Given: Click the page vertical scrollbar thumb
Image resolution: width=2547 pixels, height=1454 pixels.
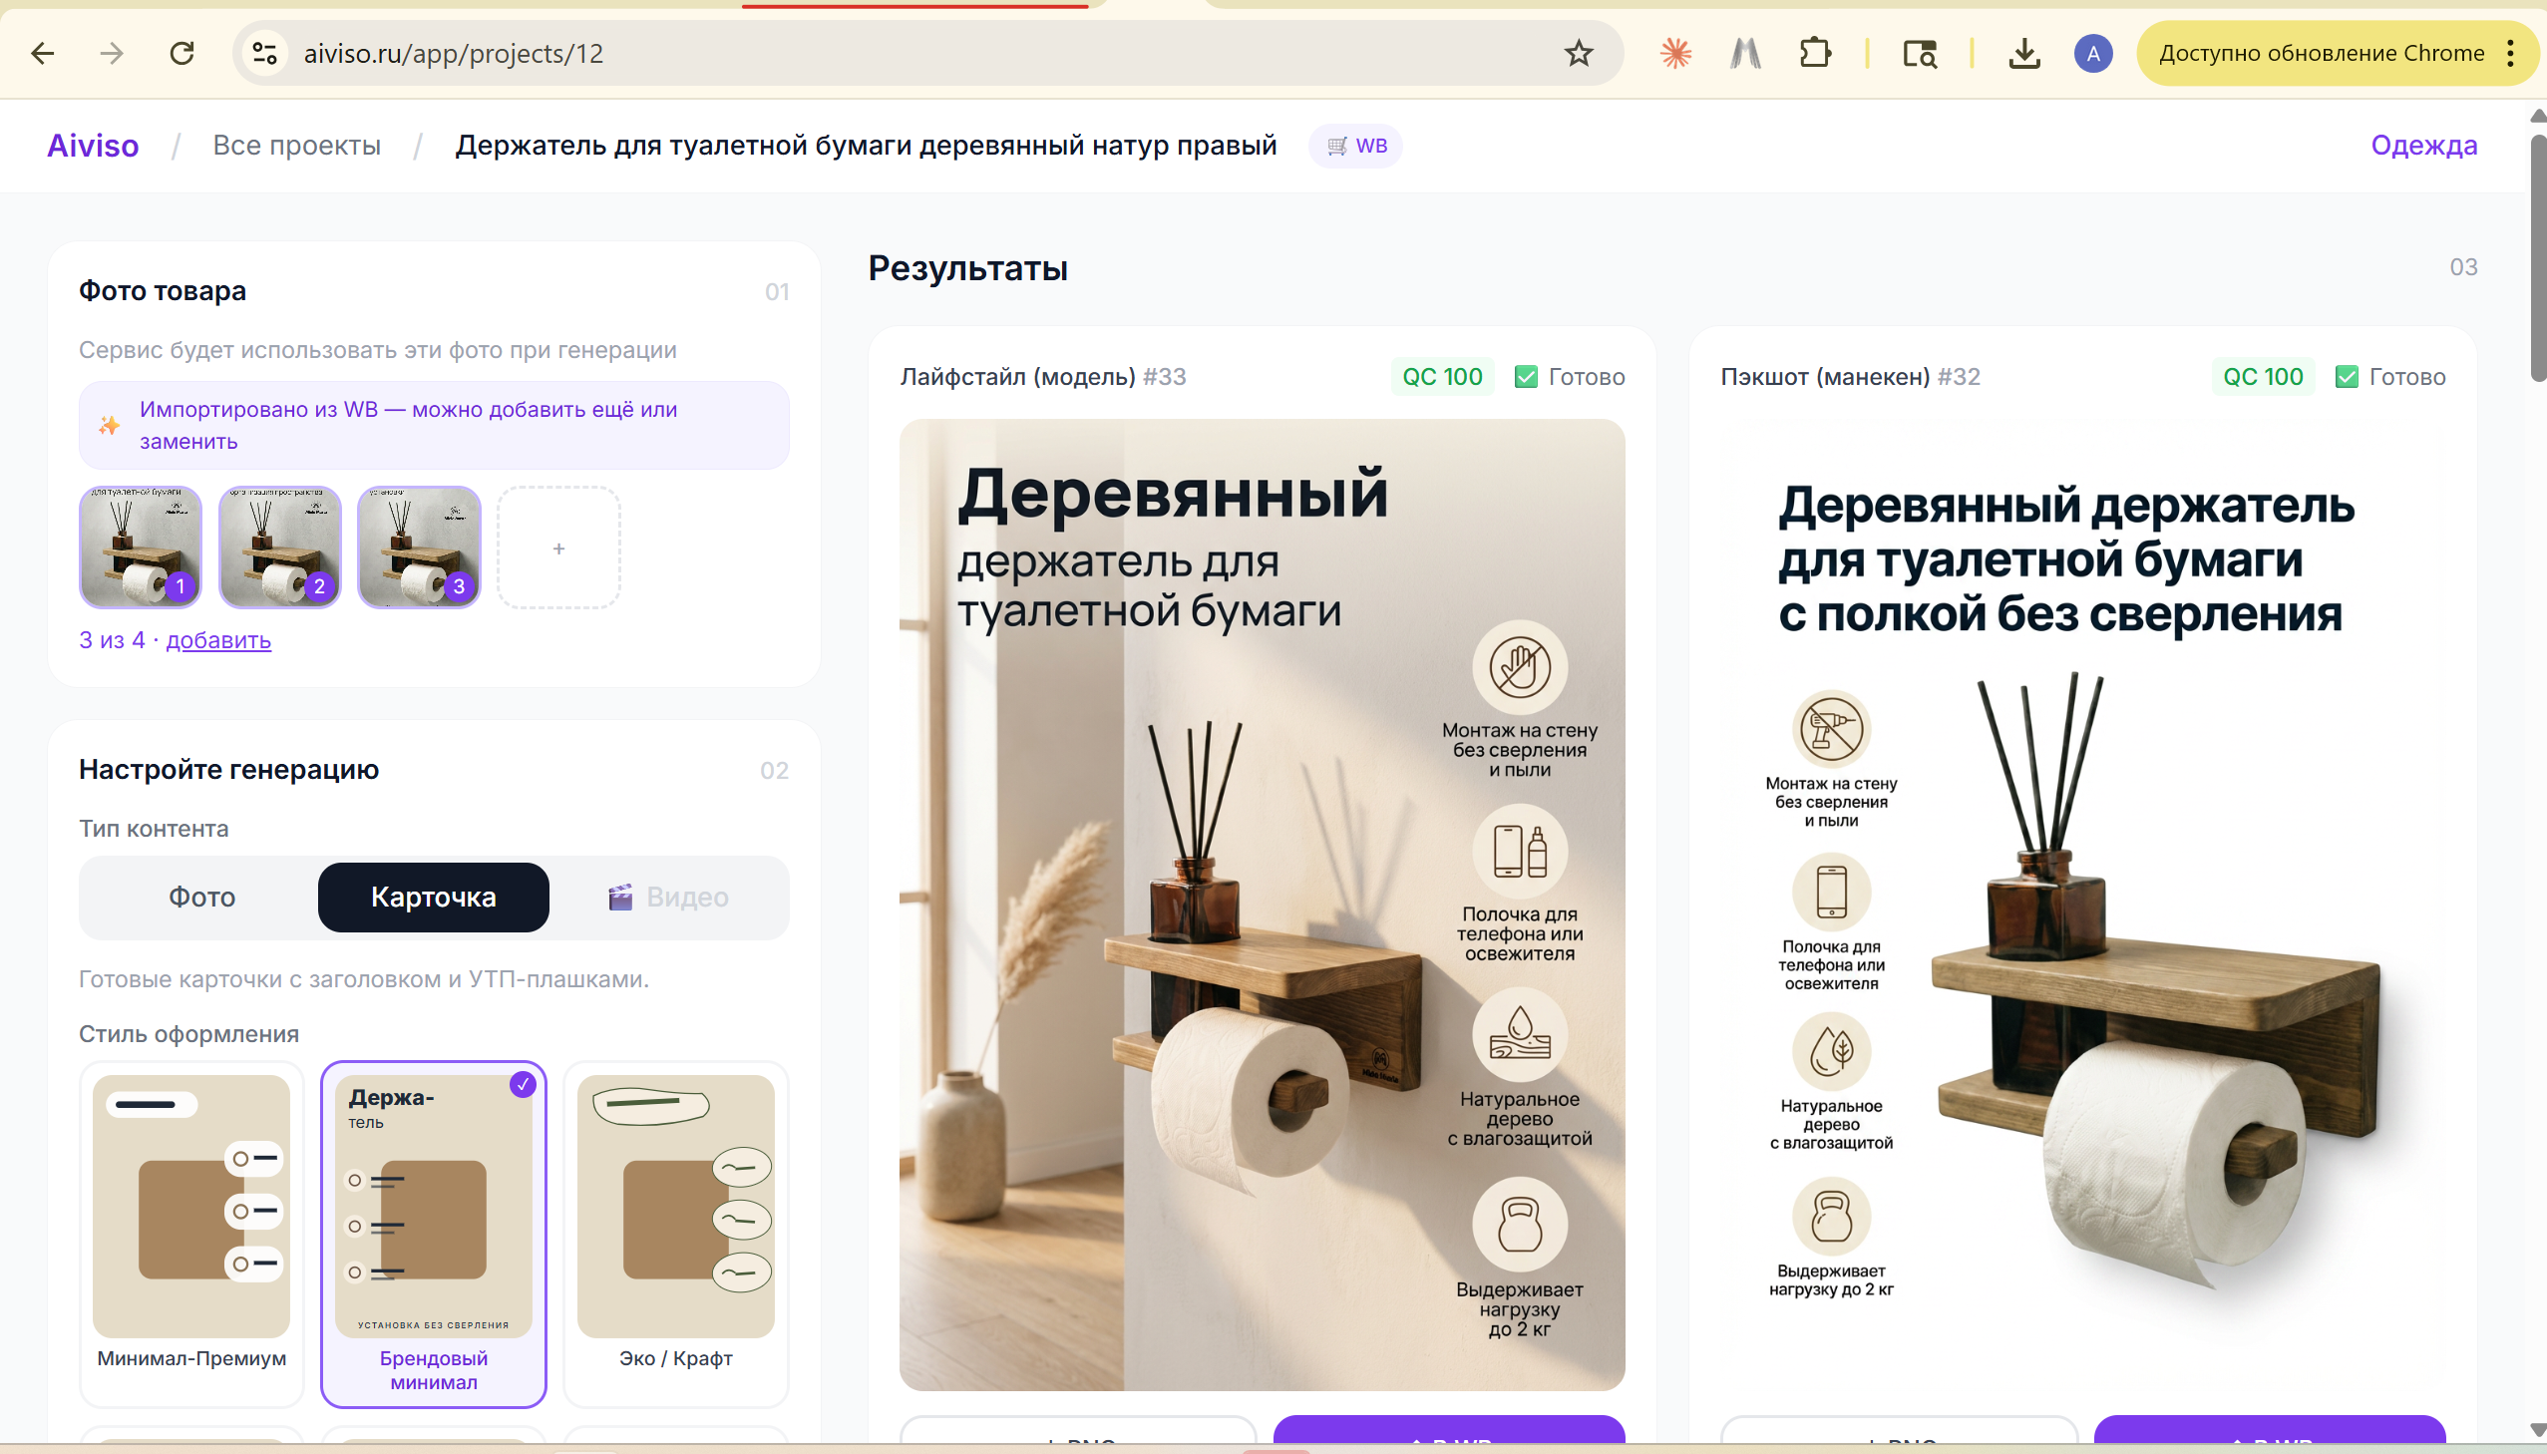Looking at the screenshot, I should (2537, 257).
